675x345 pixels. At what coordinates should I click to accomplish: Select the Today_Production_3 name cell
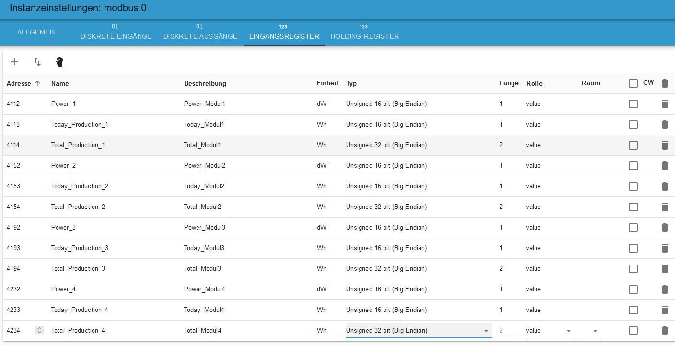(x=80, y=248)
